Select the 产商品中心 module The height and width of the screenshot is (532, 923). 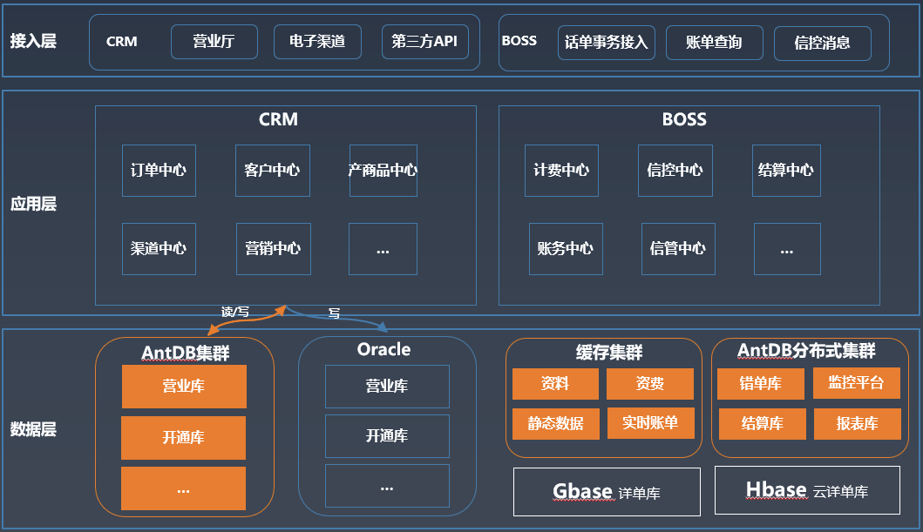click(x=383, y=171)
